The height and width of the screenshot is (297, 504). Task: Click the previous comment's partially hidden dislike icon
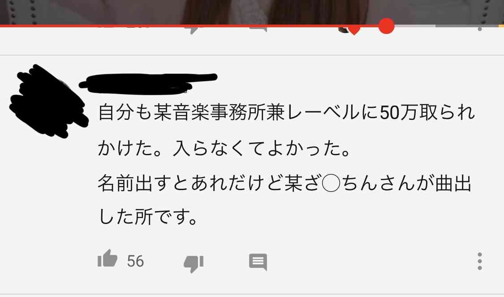pyautogui.click(x=194, y=30)
